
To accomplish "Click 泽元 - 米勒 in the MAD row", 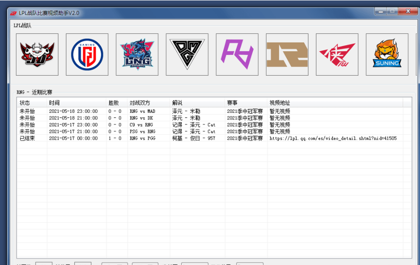I will tap(186, 111).
